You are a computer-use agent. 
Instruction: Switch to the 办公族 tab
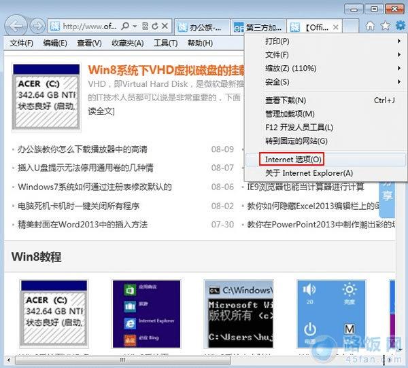[202, 26]
